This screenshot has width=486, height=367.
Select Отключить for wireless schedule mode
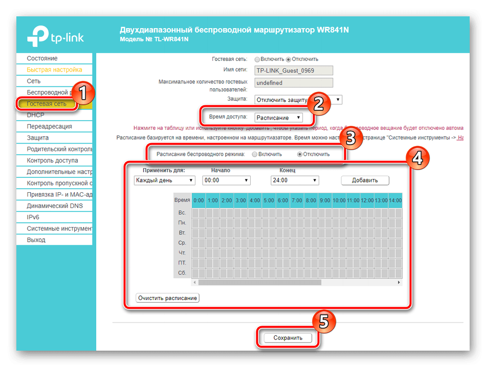[300, 154]
